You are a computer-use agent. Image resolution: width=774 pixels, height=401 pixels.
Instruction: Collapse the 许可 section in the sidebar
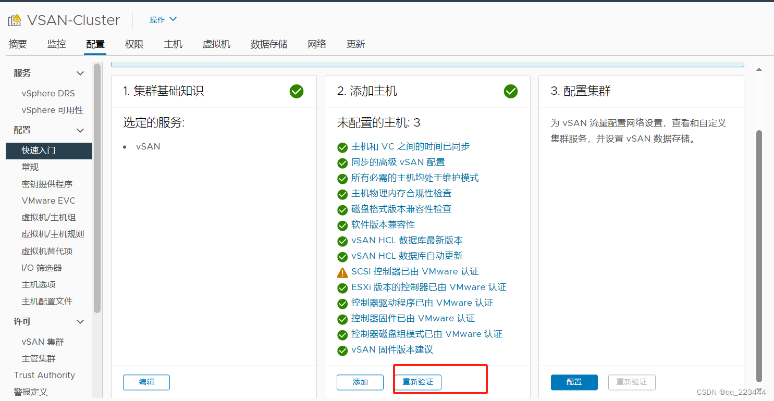click(x=80, y=321)
